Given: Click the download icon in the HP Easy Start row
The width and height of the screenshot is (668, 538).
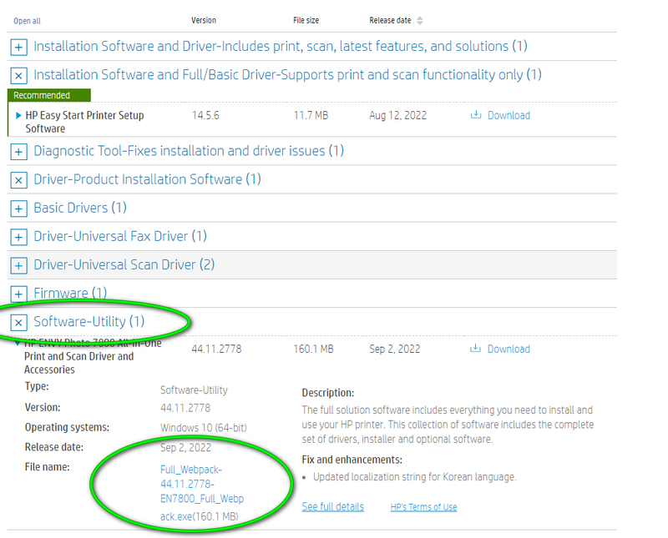Looking at the screenshot, I should click(x=475, y=114).
